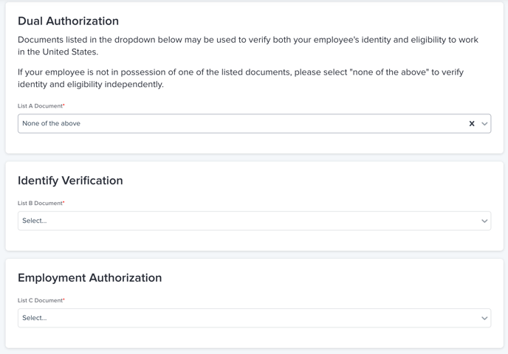Click the 'Dual Authorization' section heading

click(68, 21)
